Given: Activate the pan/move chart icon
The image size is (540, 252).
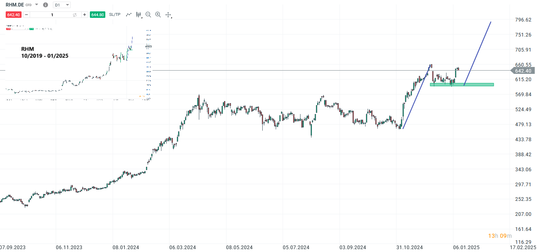Looking at the screenshot, I should click(x=168, y=14).
